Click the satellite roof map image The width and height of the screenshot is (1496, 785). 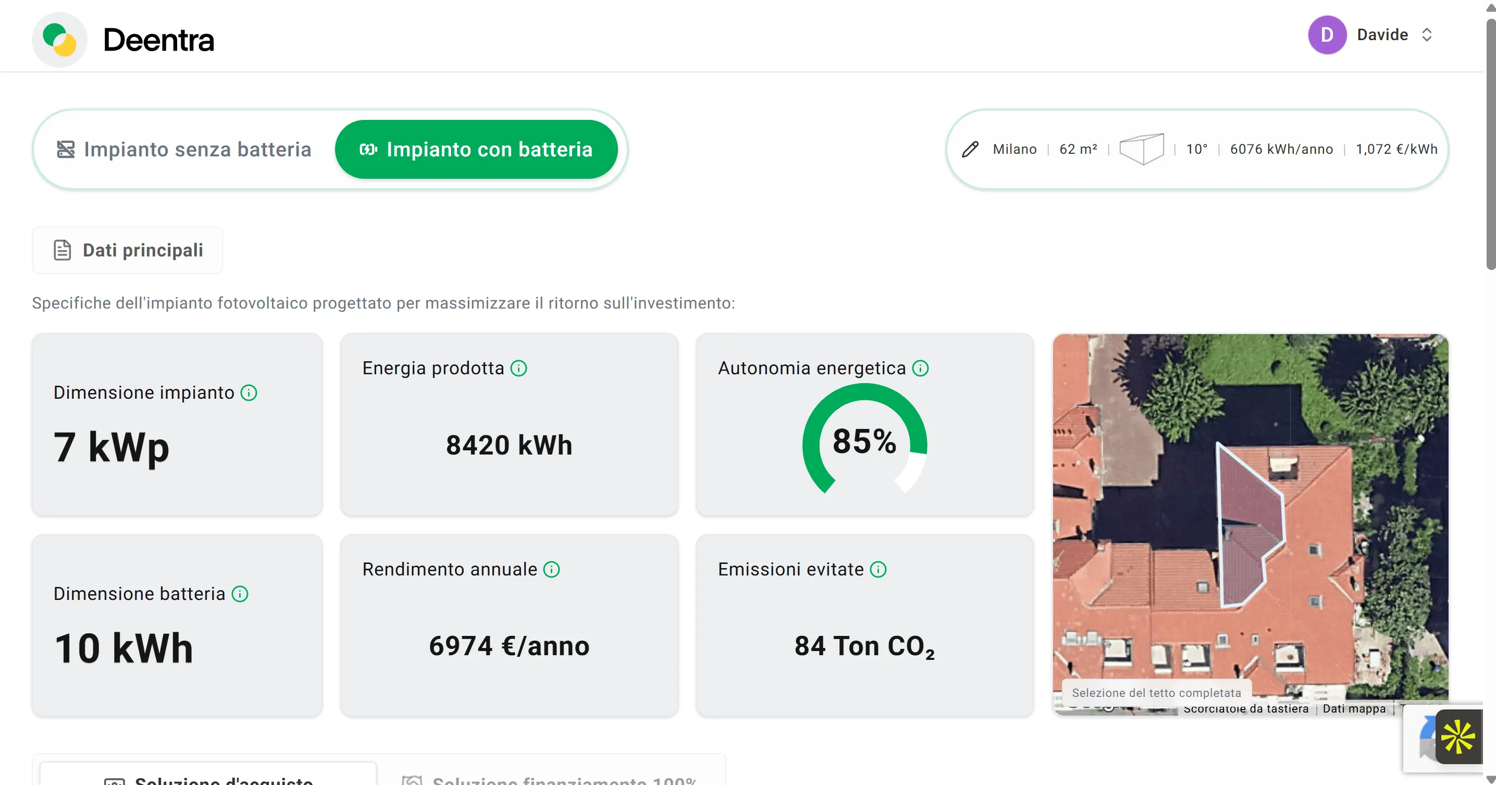(x=1251, y=524)
